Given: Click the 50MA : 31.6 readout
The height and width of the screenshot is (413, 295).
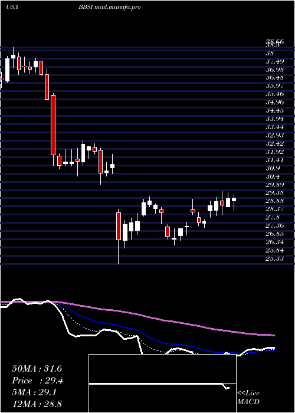Looking at the screenshot, I should [x=37, y=369].
